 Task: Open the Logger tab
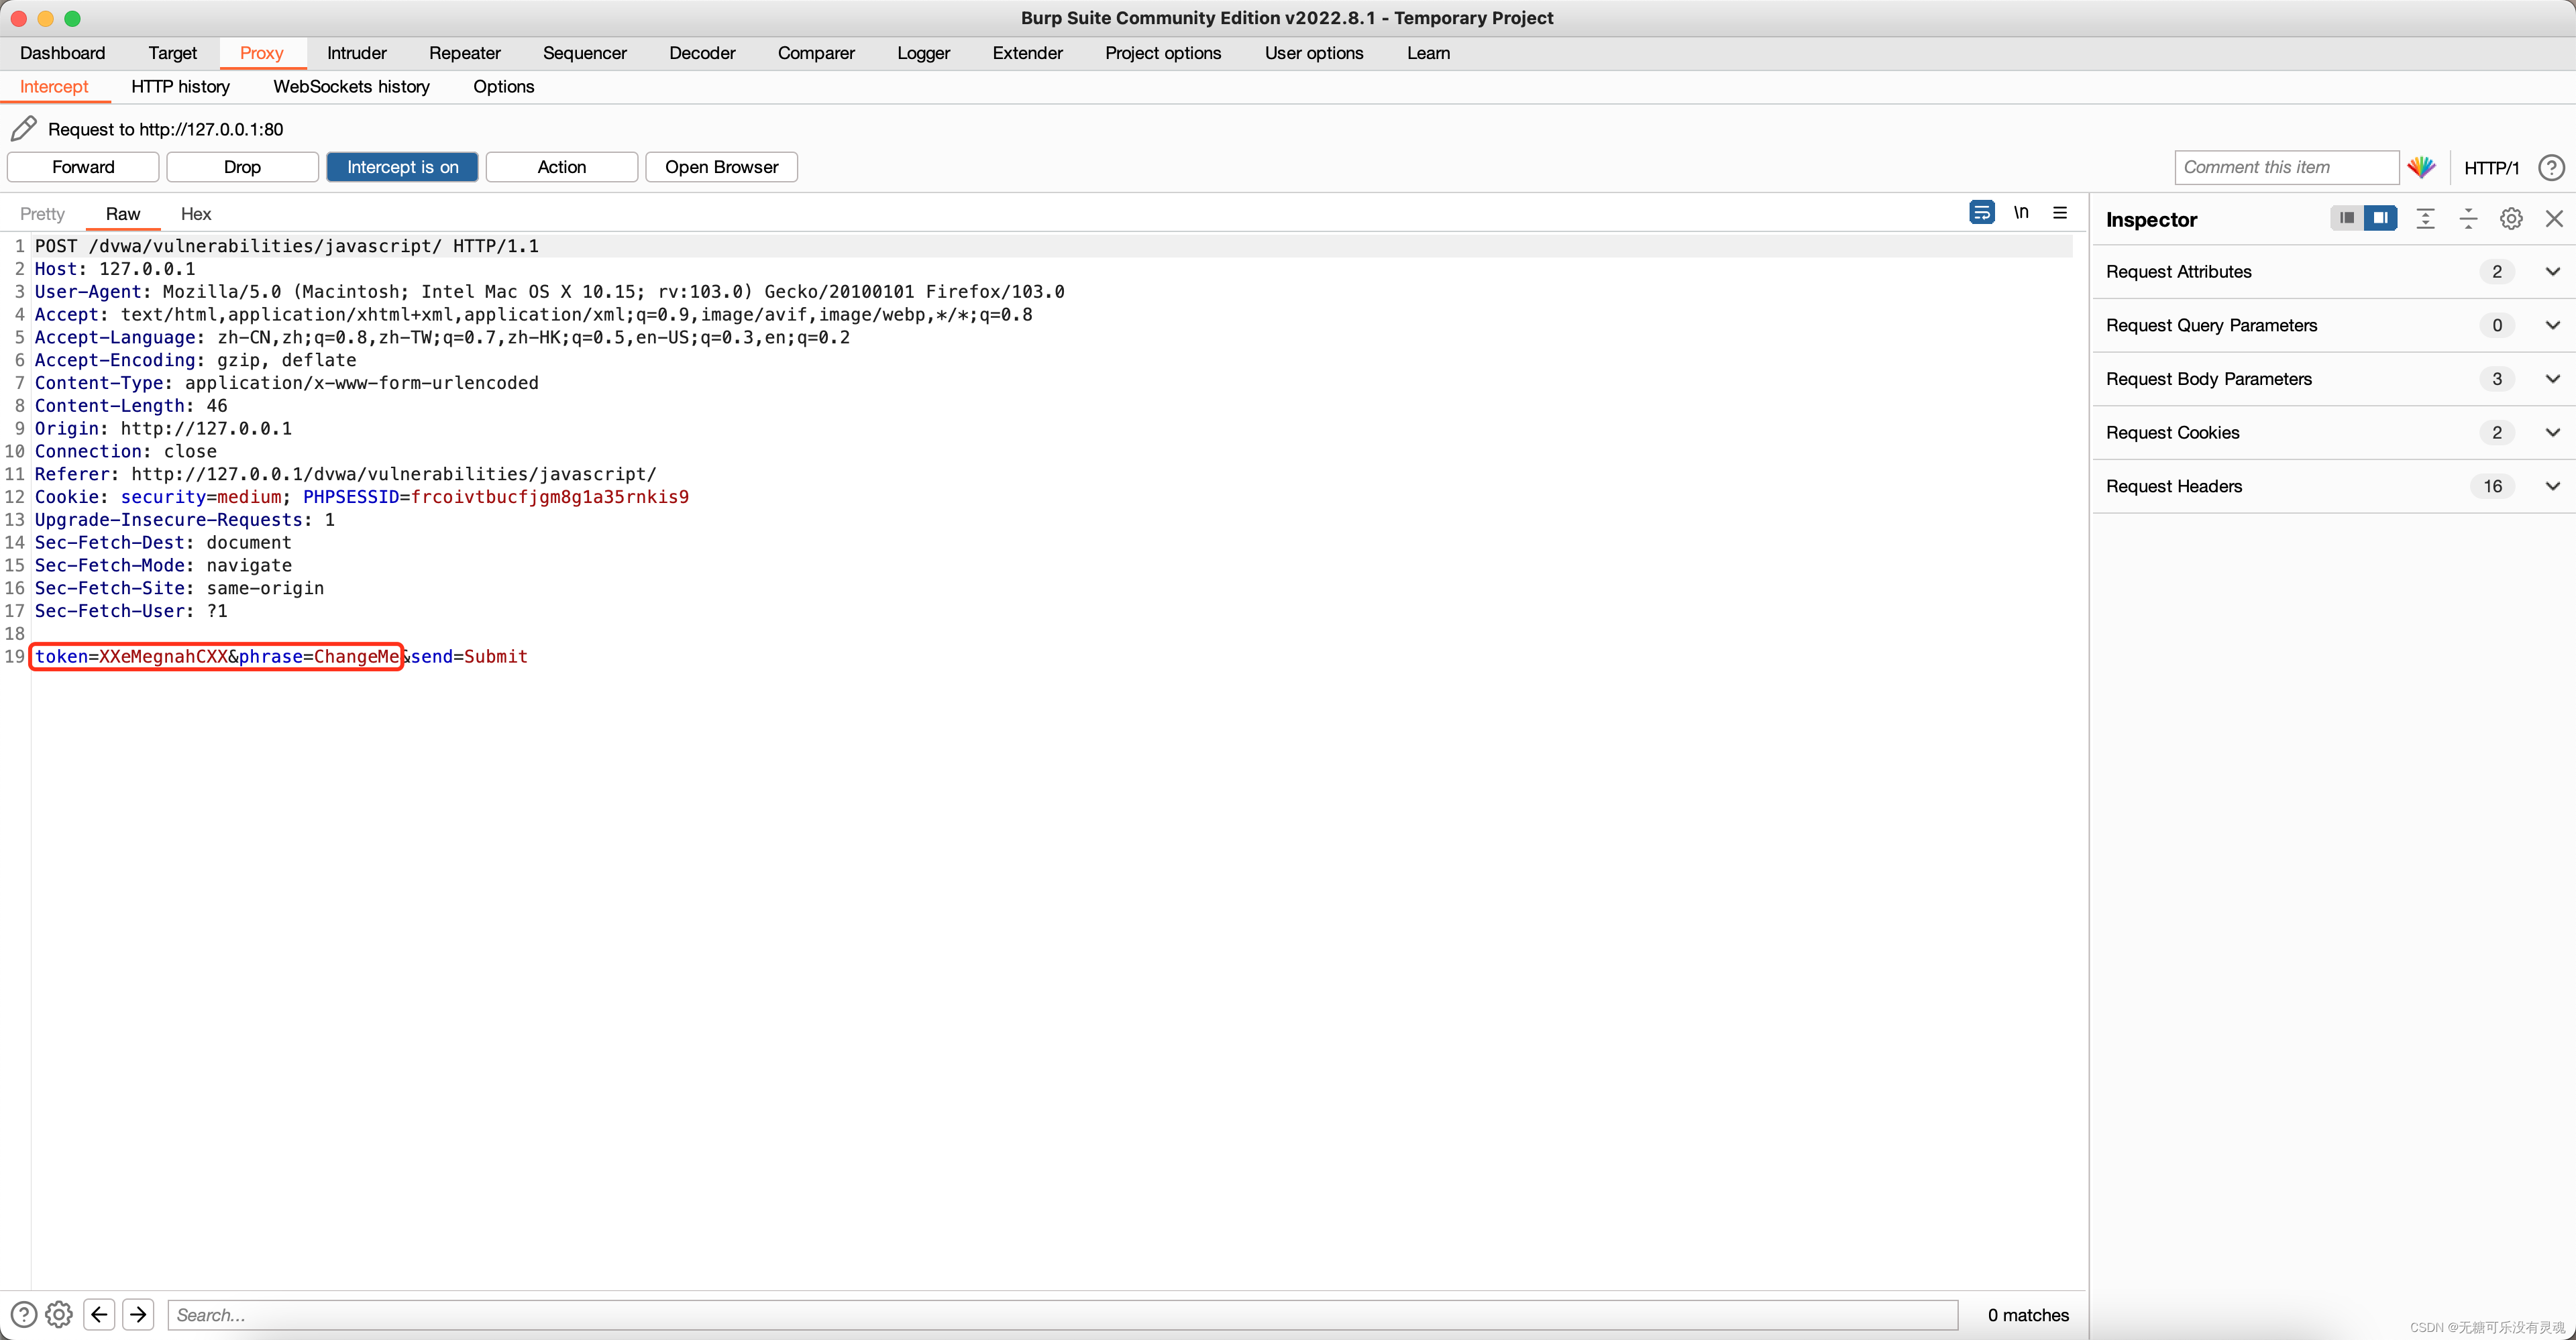[923, 53]
